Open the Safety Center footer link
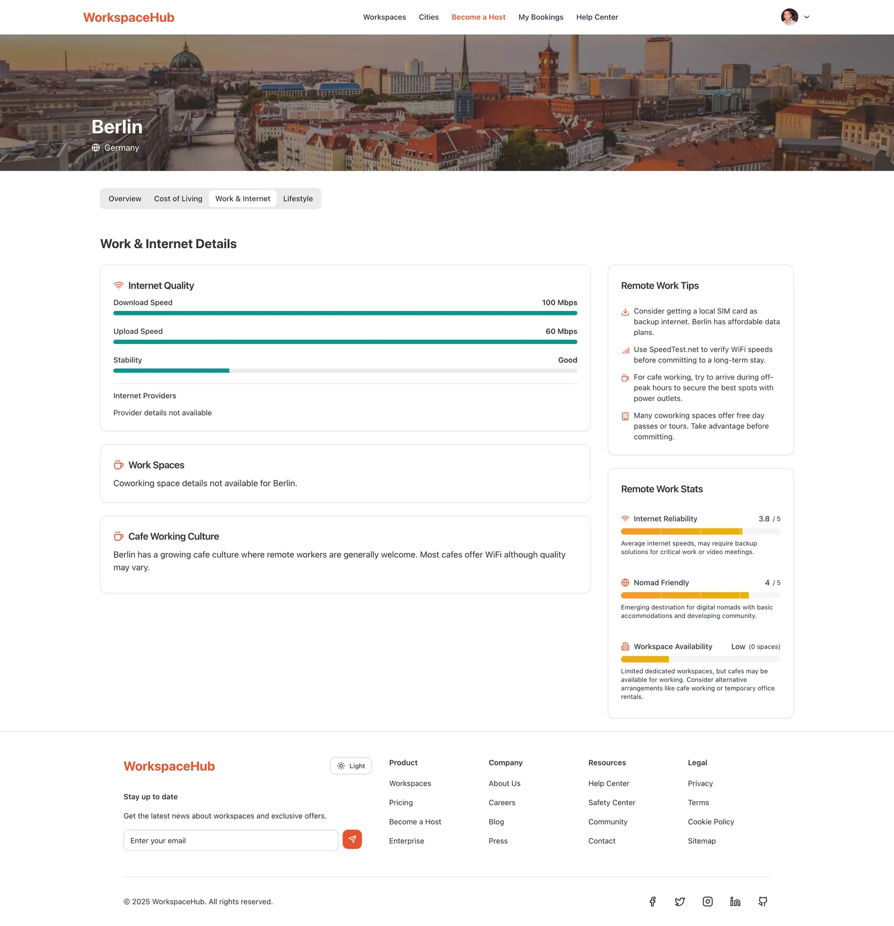Viewport: 894px width, 926px height. point(612,802)
